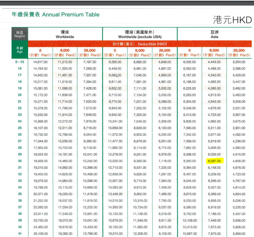Click the value 6,148.00
254x237 pixels.
coord(214,168)
